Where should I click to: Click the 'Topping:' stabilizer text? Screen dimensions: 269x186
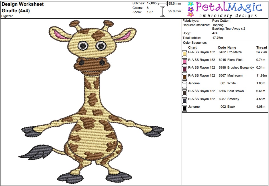click(218, 25)
